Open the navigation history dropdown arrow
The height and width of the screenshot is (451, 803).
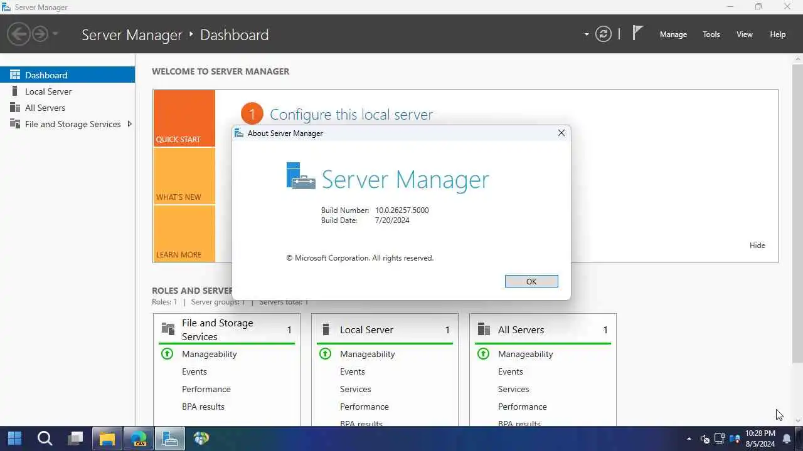pos(55,34)
